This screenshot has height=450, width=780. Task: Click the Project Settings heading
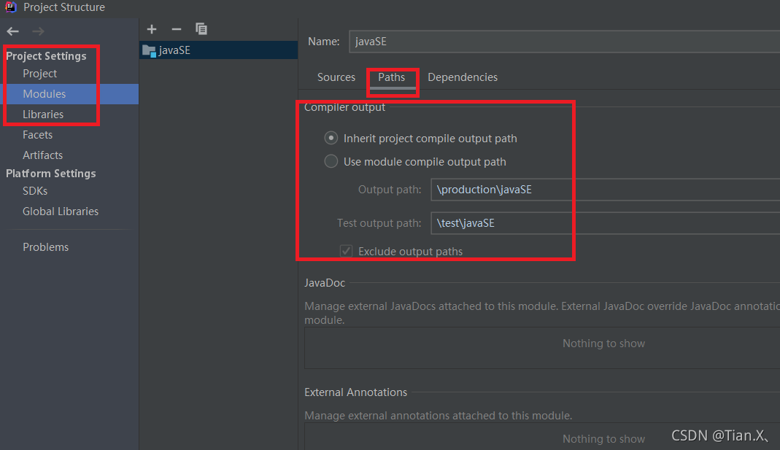click(46, 56)
